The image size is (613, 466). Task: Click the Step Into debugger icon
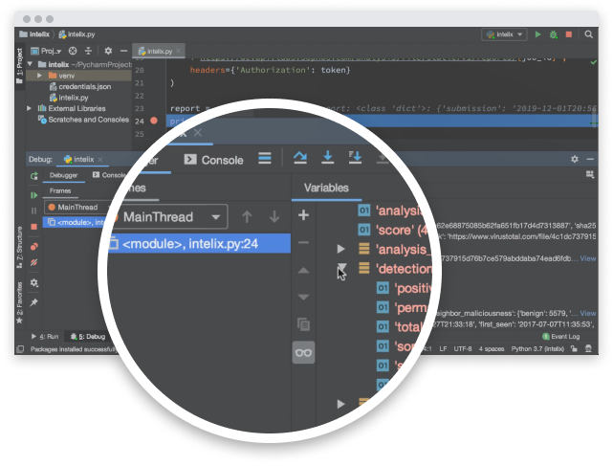327,158
